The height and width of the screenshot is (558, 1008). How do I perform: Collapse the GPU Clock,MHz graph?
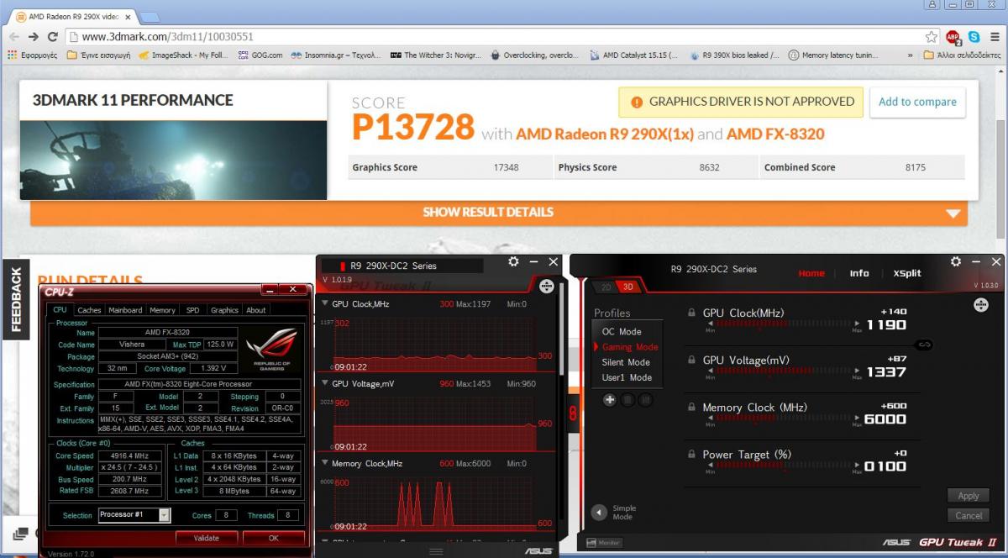coord(325,303)
